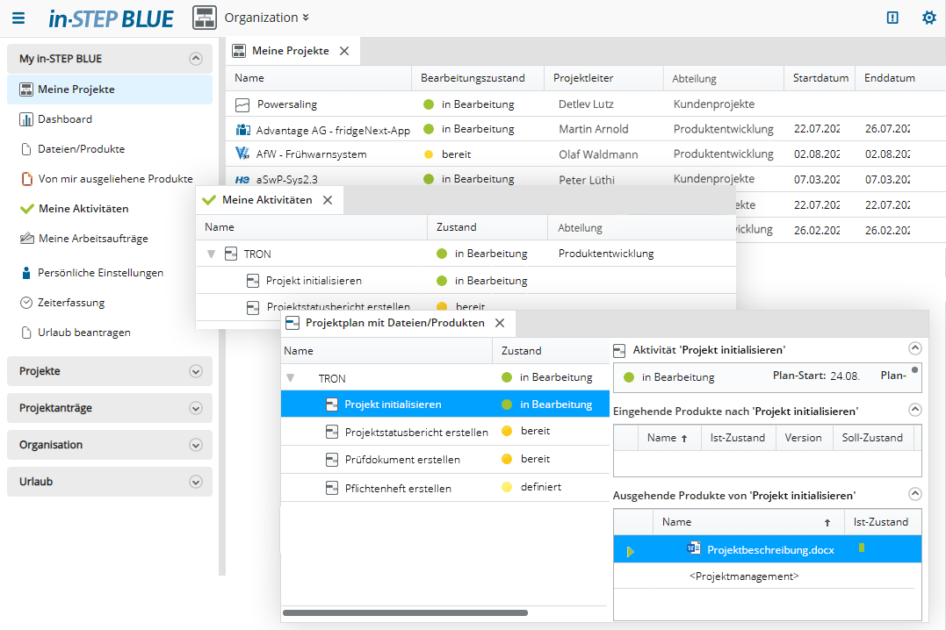Click the notification alert icon
Viewport: 946px width, 630px height.
point(892,18)
